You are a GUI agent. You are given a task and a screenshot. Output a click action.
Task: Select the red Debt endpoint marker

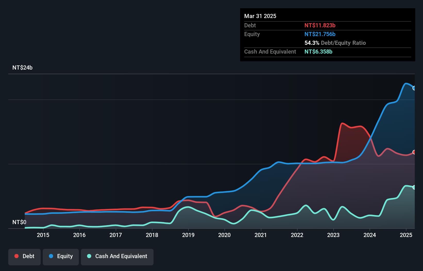[x=414, y=152]
